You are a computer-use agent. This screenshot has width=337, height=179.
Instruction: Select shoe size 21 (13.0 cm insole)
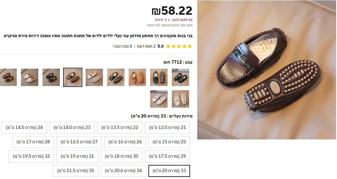coord(167,127)
